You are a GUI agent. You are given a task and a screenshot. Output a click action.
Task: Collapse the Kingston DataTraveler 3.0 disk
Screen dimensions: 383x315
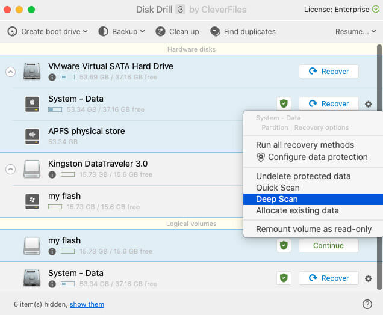tap(10, 169)
